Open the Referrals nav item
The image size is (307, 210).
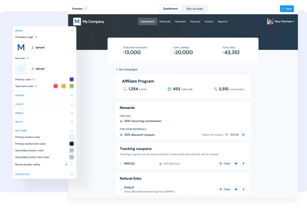[x=165, y=21]
